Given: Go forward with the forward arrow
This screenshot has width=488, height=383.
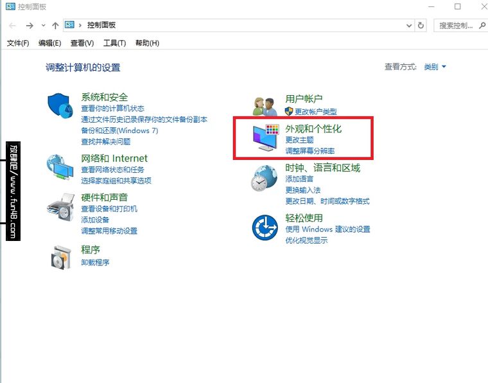Looking at the screenshot, I should (30, 26).
